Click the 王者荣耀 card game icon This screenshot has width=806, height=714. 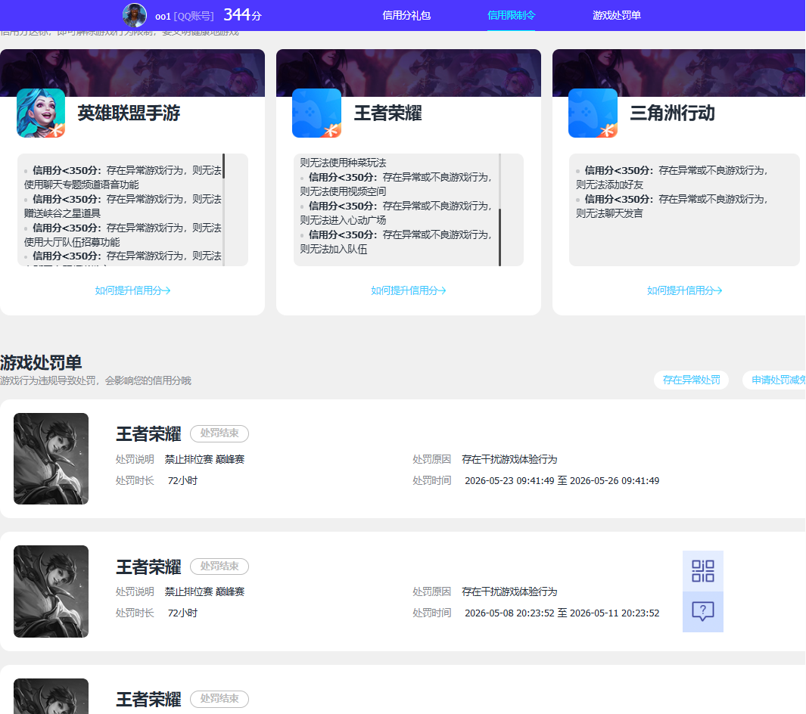(x=316, y=113)
